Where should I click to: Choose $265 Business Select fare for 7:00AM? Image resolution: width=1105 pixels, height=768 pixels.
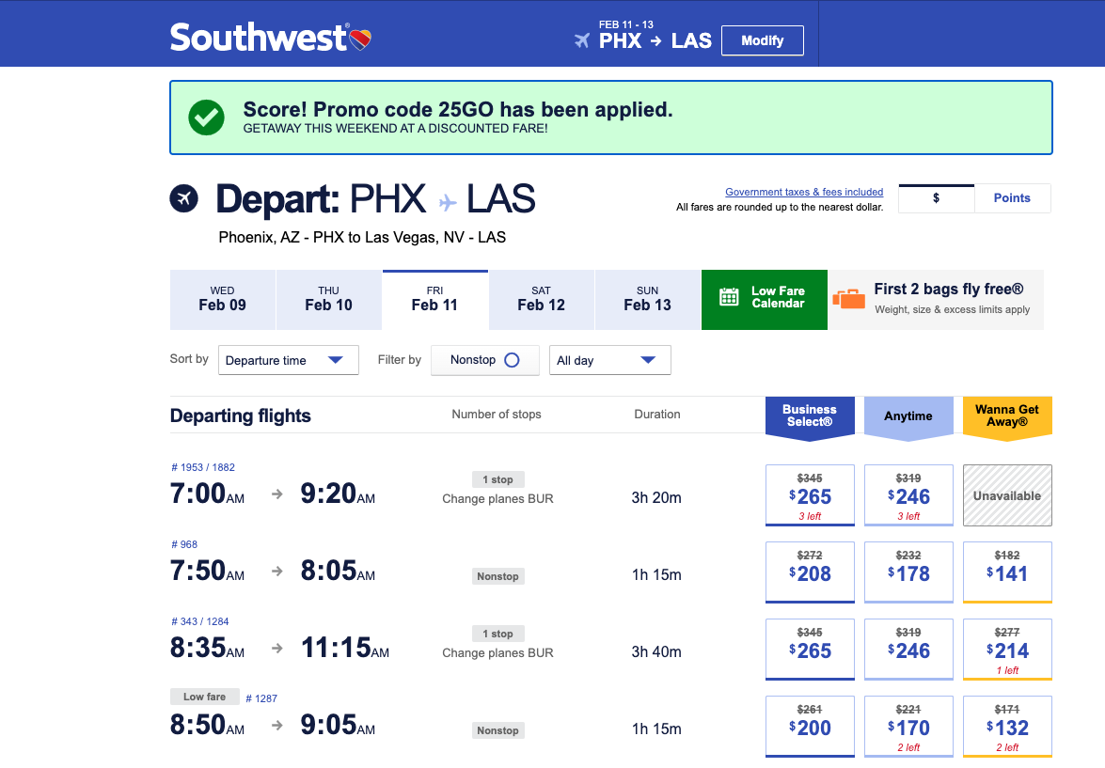coord(810,494)
